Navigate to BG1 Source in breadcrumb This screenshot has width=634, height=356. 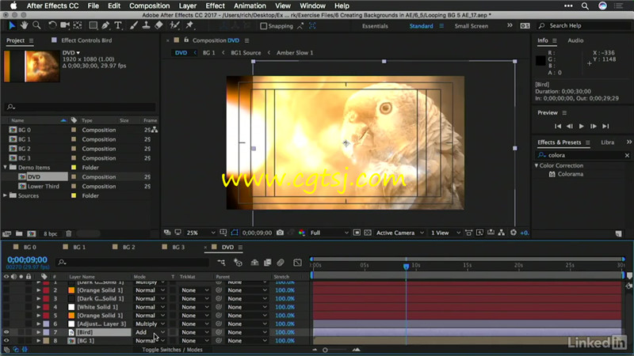246,53
